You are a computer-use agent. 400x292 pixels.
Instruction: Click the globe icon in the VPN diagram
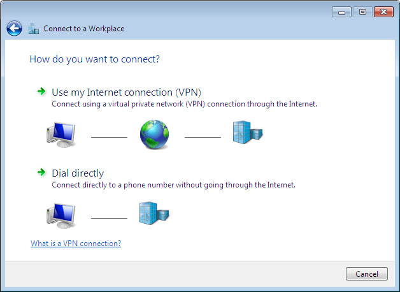pos(155,135)
